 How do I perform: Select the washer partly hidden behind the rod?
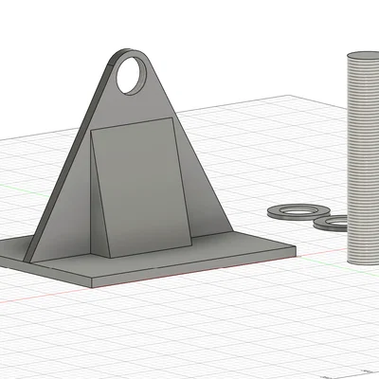pyautogui.click(x=331, y=223)
